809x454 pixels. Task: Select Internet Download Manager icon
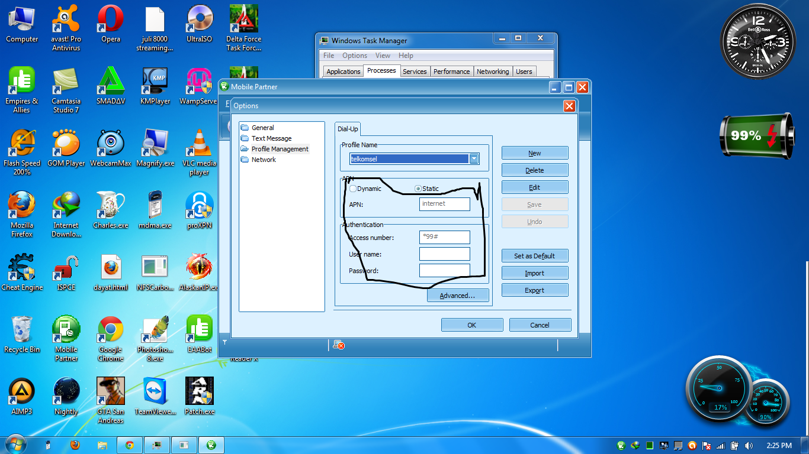click(x=66, y=214)
